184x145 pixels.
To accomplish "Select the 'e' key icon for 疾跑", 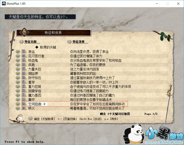I will (x=24, y=65).
